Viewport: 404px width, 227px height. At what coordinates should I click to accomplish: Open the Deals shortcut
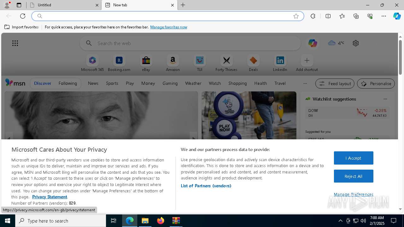pos(253,63)
